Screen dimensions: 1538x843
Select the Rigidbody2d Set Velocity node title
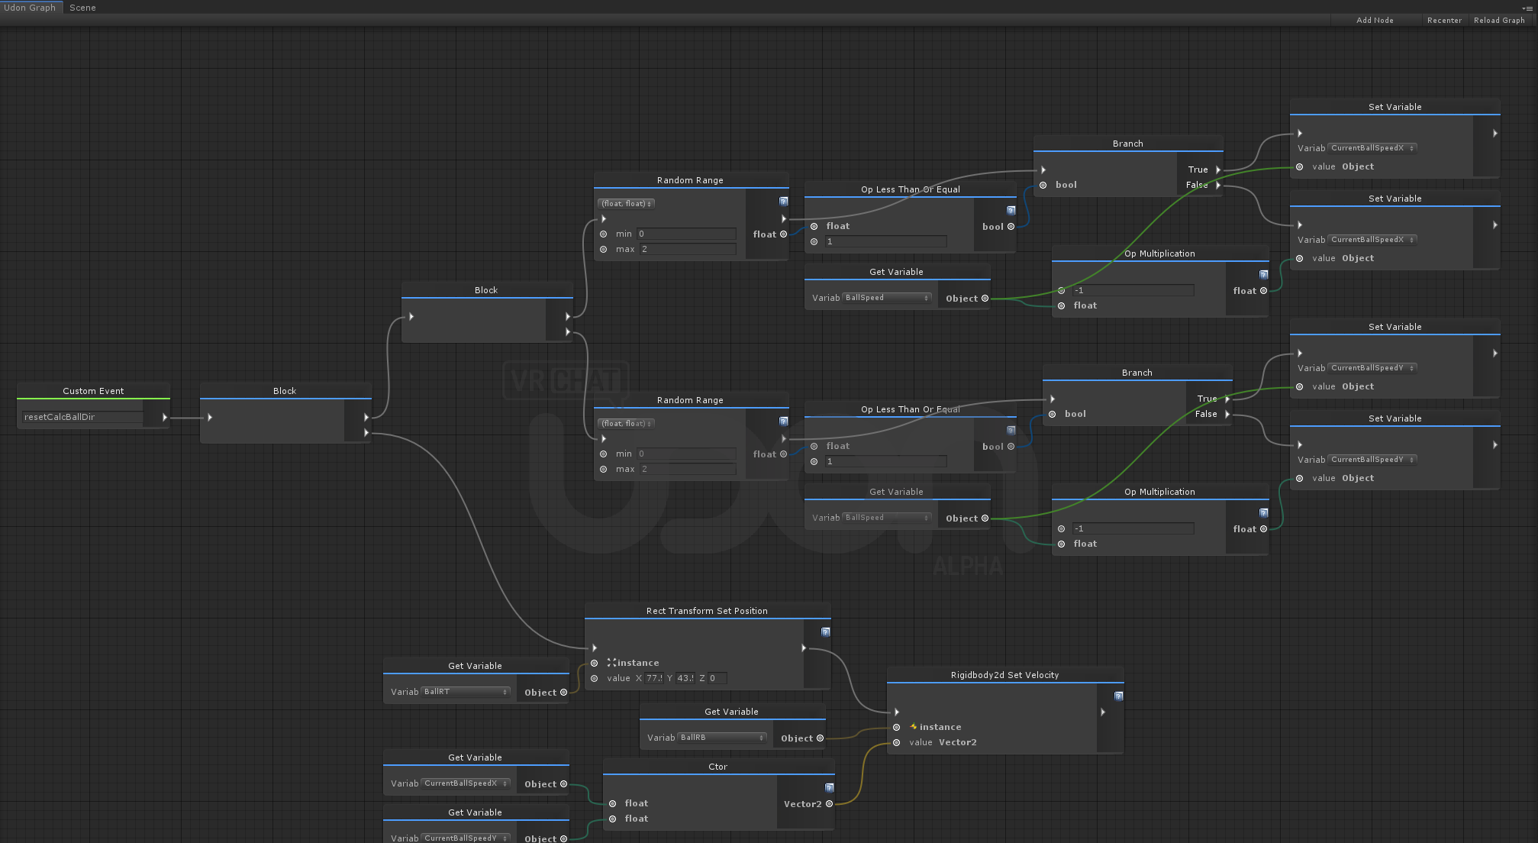pos(1004,675)
